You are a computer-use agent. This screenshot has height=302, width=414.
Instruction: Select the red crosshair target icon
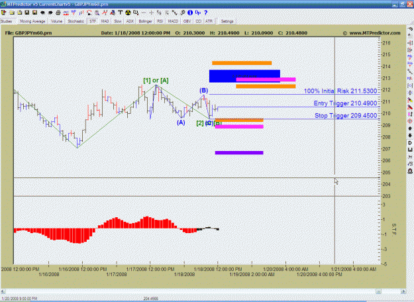click(410, 121)
